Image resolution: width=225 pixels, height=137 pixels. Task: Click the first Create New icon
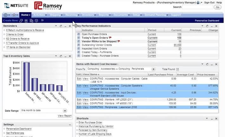21,21
